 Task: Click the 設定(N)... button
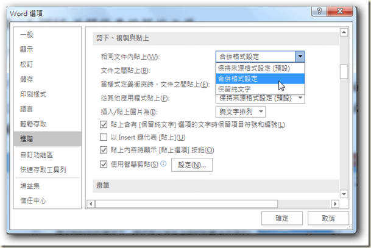tap(192, 165)
